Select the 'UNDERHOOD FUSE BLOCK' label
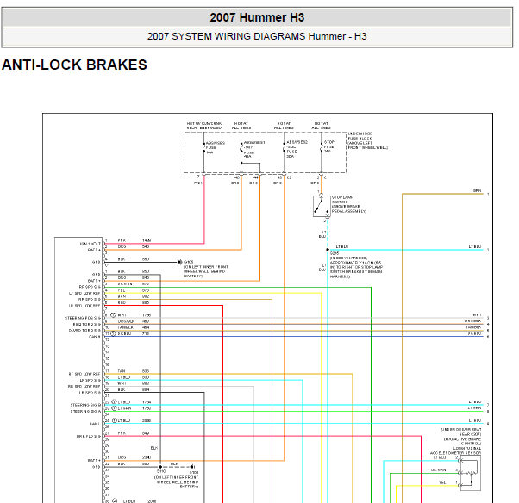The height and width of the screenshot is (503, 519). tap(367, 140)
